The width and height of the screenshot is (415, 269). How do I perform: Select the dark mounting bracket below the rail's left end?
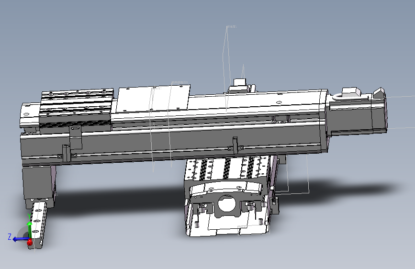pyautogui.click(x=39, y=186)
